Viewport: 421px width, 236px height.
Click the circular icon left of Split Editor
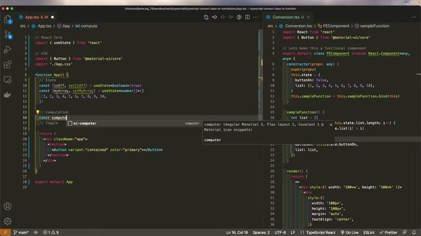239,17
